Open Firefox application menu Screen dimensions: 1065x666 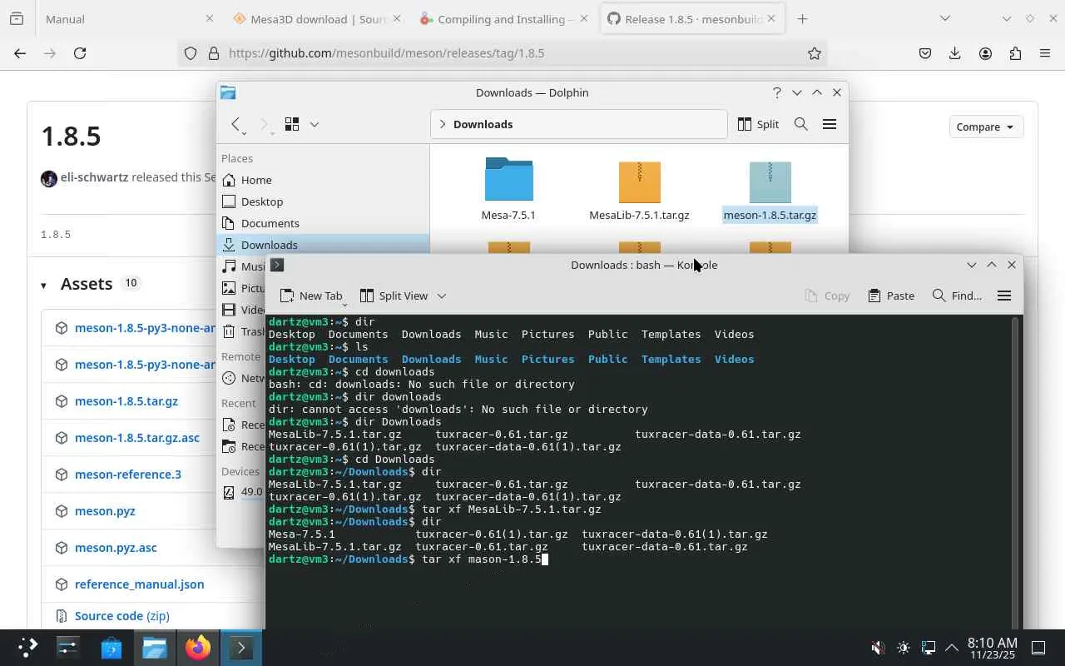(x=1045, y=53)
